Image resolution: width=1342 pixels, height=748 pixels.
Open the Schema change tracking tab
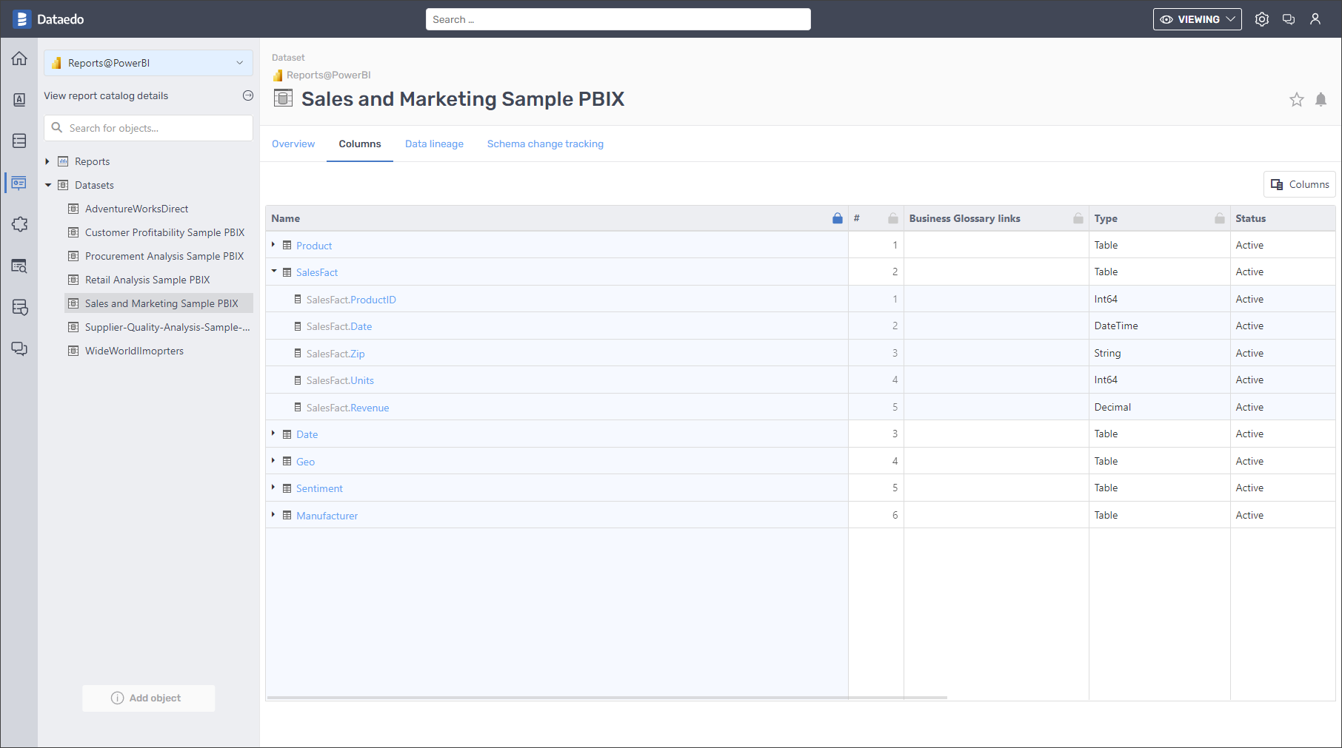pos(545,144)
